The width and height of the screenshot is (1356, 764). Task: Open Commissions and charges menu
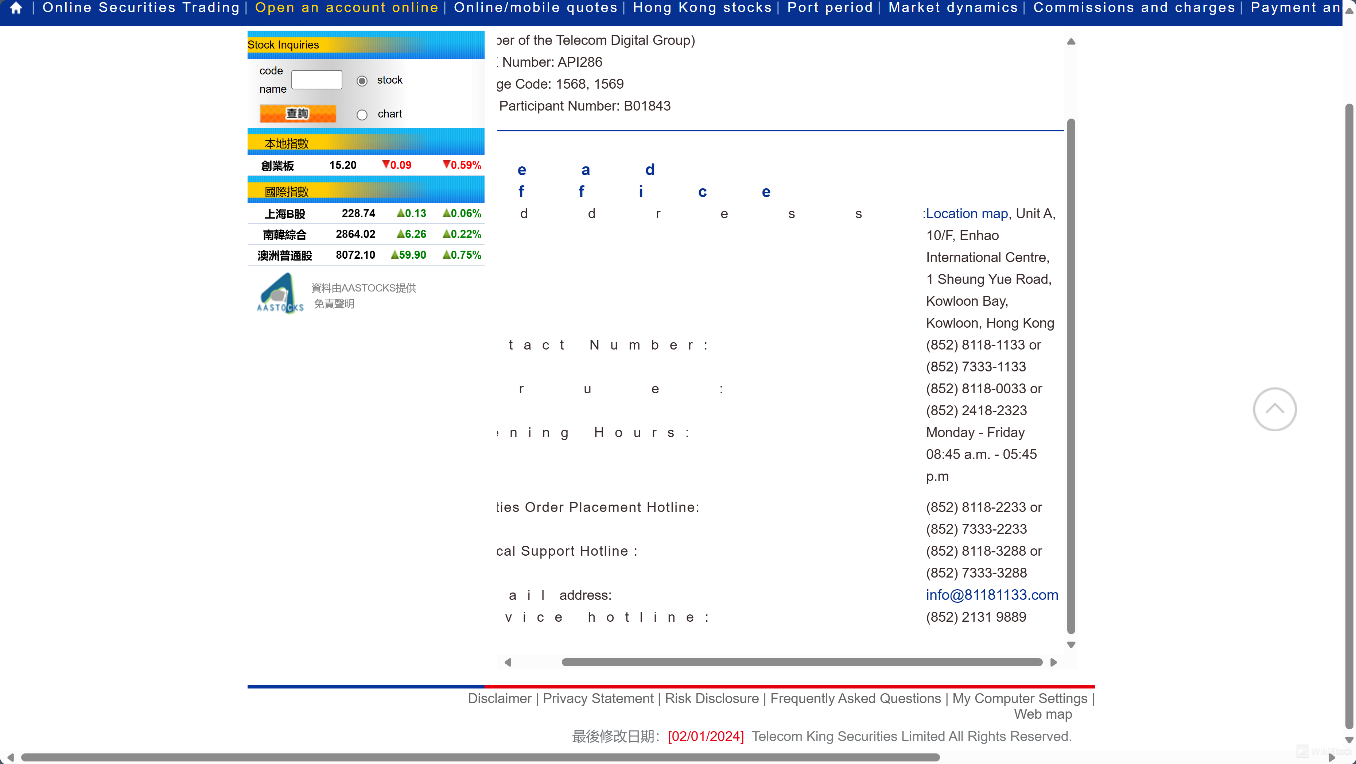(1134, 8)
